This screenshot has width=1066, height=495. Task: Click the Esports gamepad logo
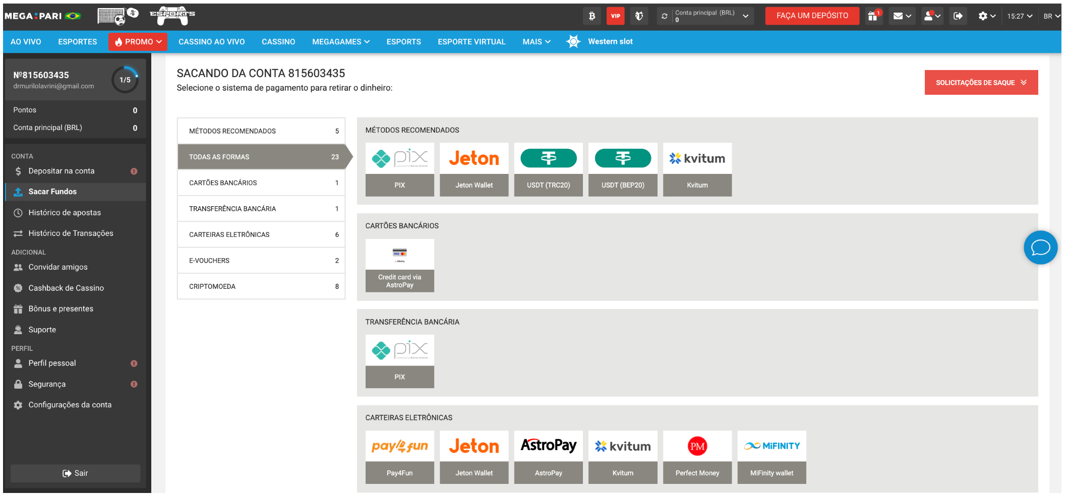pyautogui.click(x=172, y=16)
